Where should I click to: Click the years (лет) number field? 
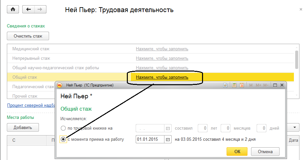[203, 128]
